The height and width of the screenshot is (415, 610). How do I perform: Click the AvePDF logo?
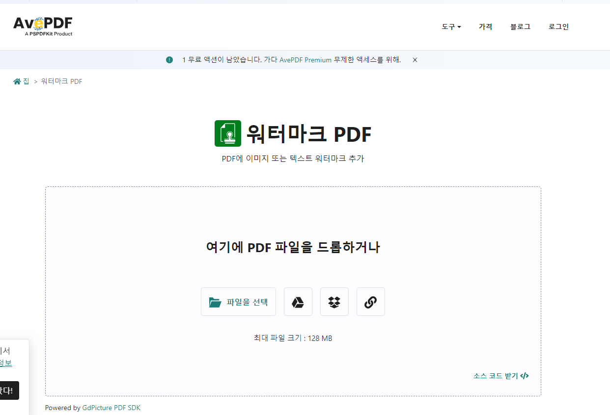tap(43, 26)
